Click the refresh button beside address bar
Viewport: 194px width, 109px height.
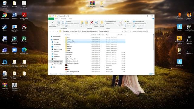click(126, 31)
